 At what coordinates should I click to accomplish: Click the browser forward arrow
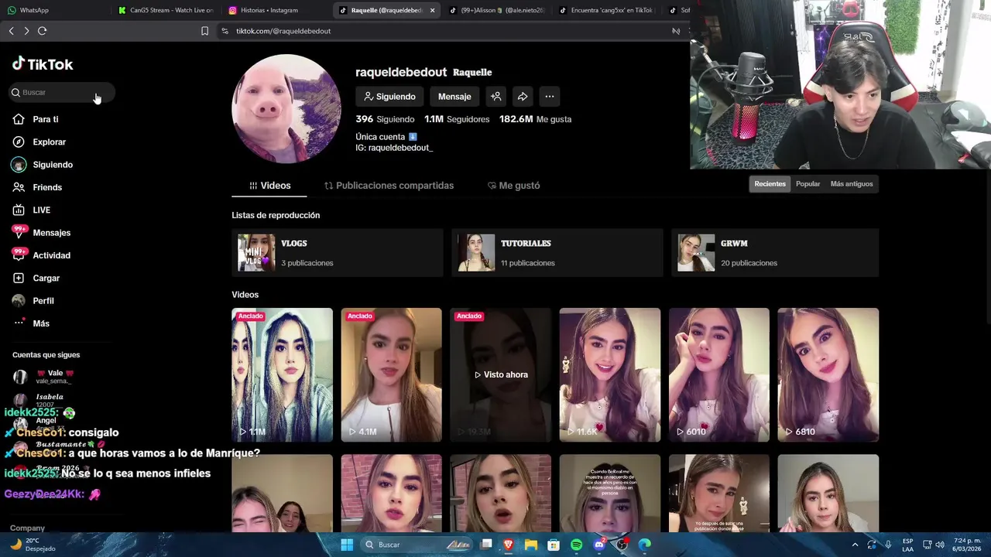tap(26, 31)
